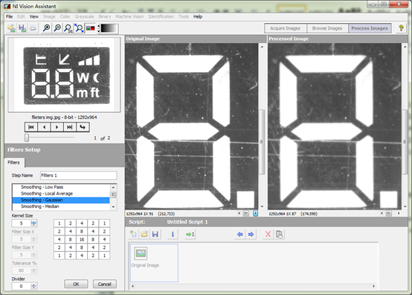Click the Open Script folder icon
This screenshot has height=295, width=412.
pyautogui.click(x=144, y=234)
